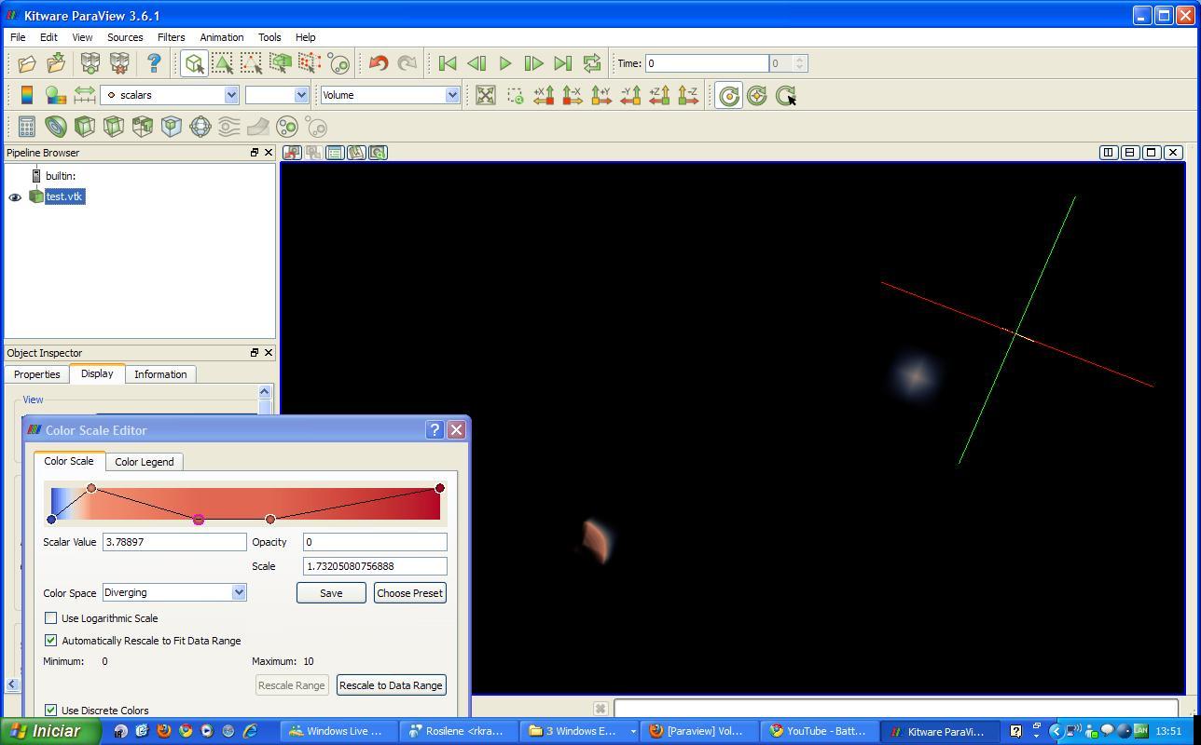The width and height of the screenshot is (1201, 745).
Task: Click the Save button in Color Scale Editor
Action: click(331, 593)
